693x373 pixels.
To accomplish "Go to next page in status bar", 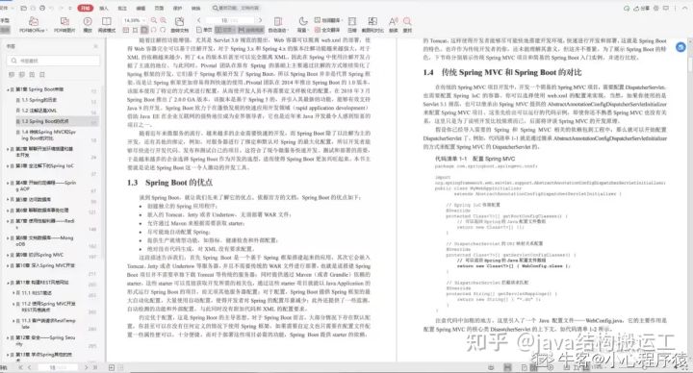I will [86, 367].
